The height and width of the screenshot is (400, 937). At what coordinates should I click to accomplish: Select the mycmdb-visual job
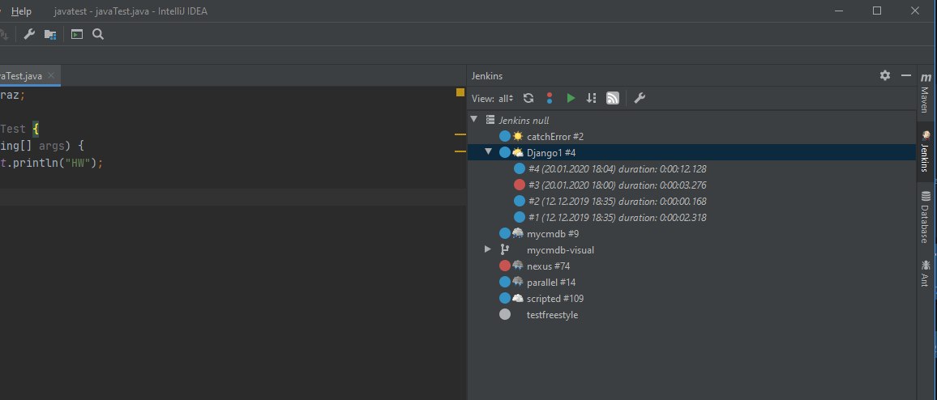point(560,249)
